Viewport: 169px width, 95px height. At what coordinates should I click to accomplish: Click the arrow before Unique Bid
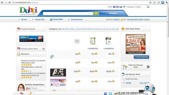click(33, 20)
